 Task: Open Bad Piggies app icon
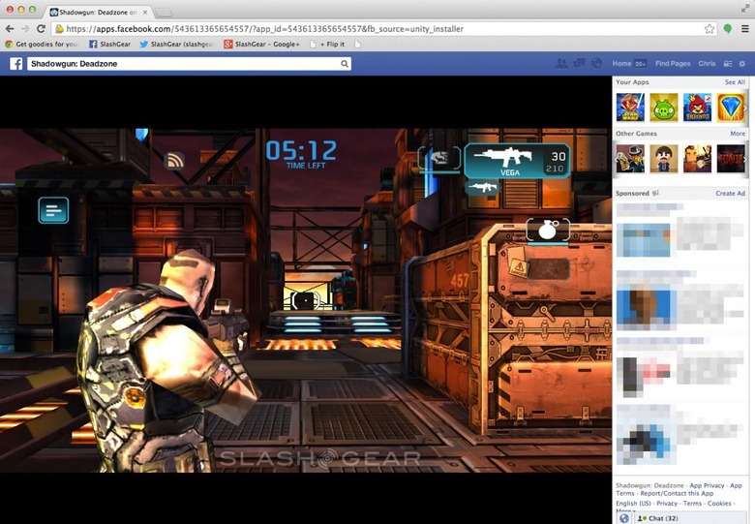pyautogui.click(x=663, y=107)
